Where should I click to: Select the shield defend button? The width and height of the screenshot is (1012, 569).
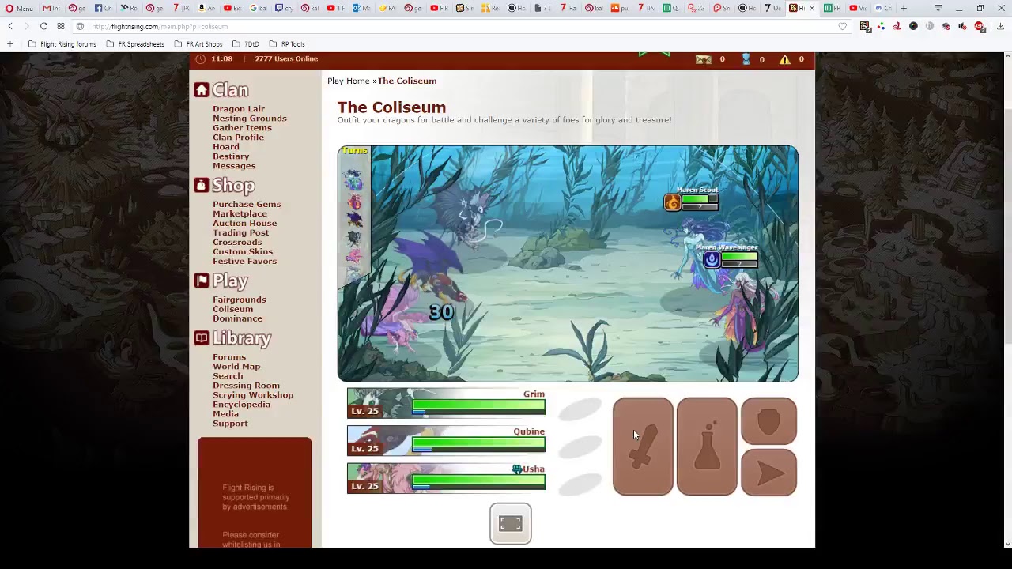point(768,421)
